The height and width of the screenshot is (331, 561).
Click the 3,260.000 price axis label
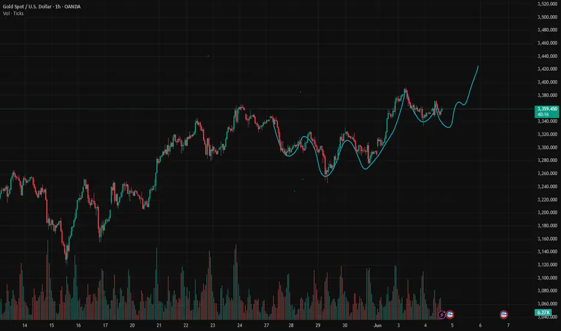point(547,173)
